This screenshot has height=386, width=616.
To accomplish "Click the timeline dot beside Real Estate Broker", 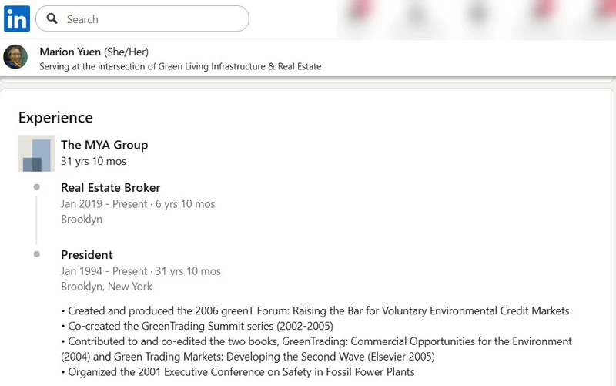I will coord(37,187).
